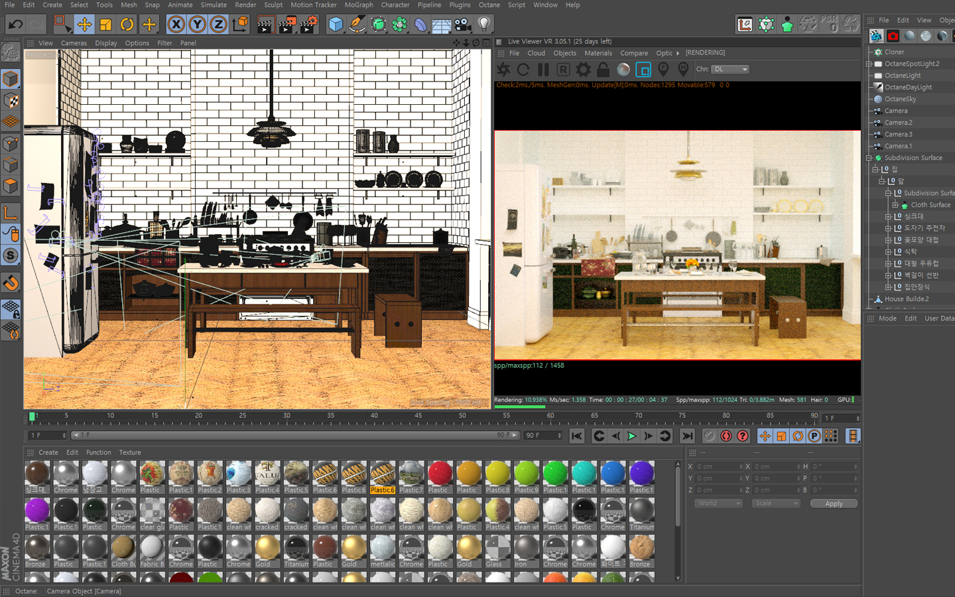Open viewport Cameras menu
This screenshot has width=955, height=597.
pos(74,43)
